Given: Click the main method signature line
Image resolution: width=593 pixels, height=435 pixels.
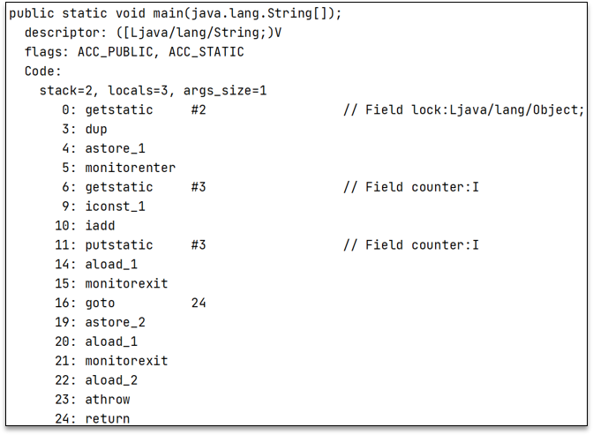Looking at the screenshot, I should point(175,13).
